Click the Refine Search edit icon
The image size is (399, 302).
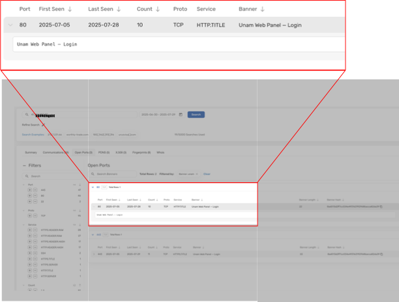(x=43, y=125)
